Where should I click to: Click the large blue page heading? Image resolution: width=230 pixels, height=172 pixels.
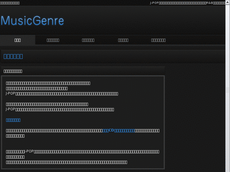pyautogui.click(x=13, y=56)
